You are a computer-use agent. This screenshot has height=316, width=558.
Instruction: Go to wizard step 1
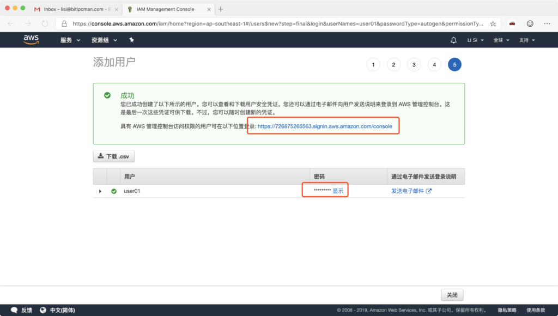pyautogui.click(x=373, y=64)
